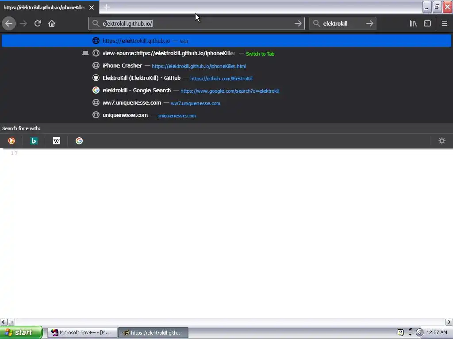The image size is (453, 339).
Task: Click the tab-switch icon beside the view-source row
Action: [x=85, y=53]
